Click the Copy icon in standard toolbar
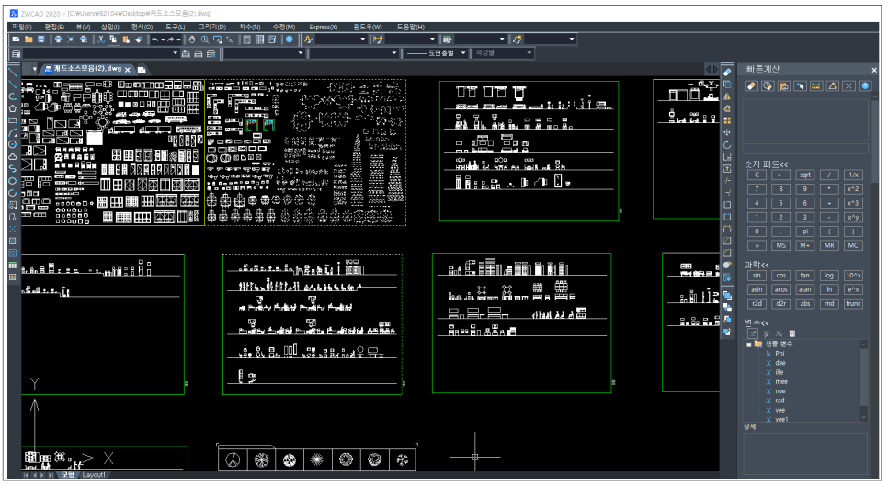Image resolution: width=888 pixels, height=486 pixels. (113, 39)
